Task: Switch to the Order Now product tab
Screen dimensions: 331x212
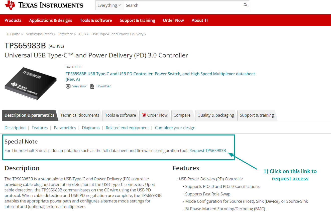Action: pos(155,115)
